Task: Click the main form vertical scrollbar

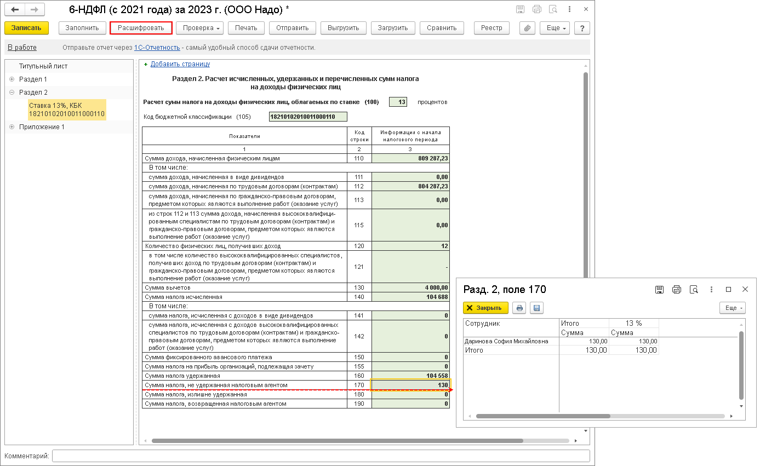Action: (x=586, y=175)
